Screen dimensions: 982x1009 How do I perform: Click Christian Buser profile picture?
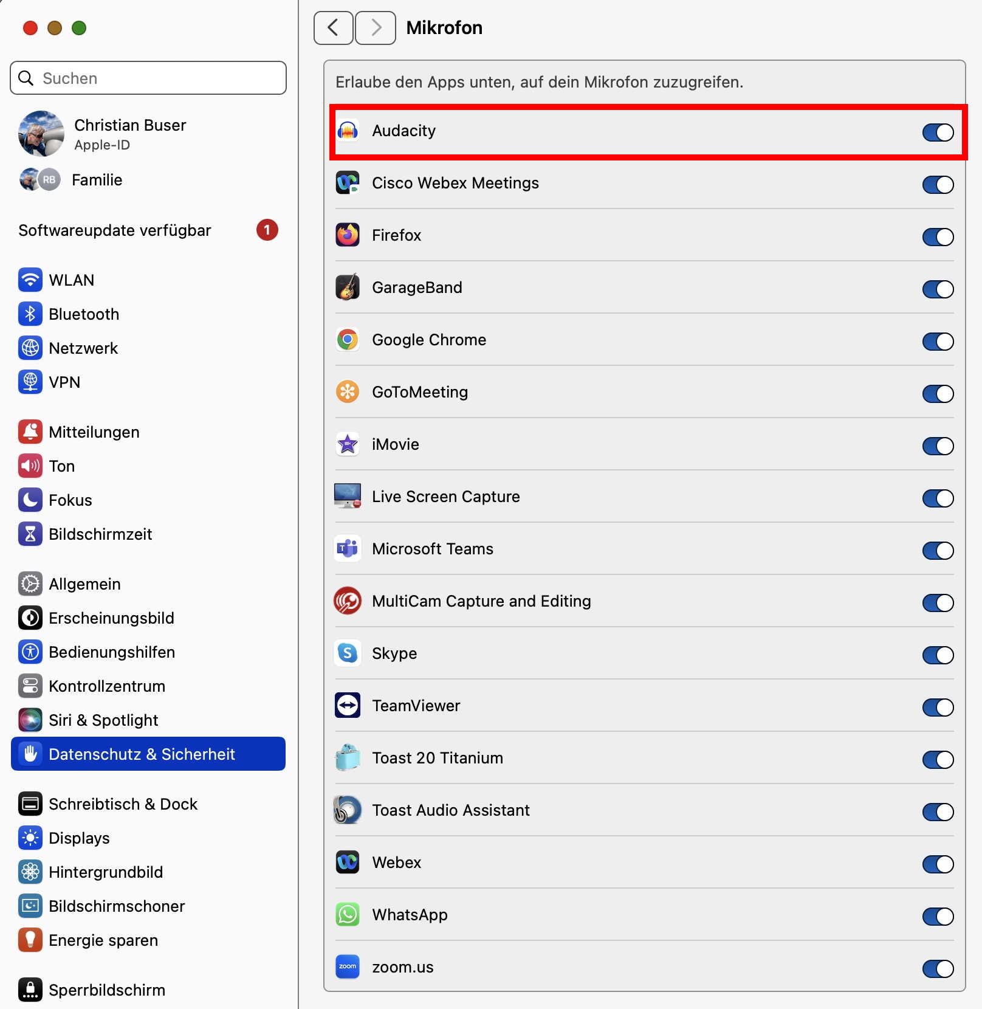(x=41, y=134)
